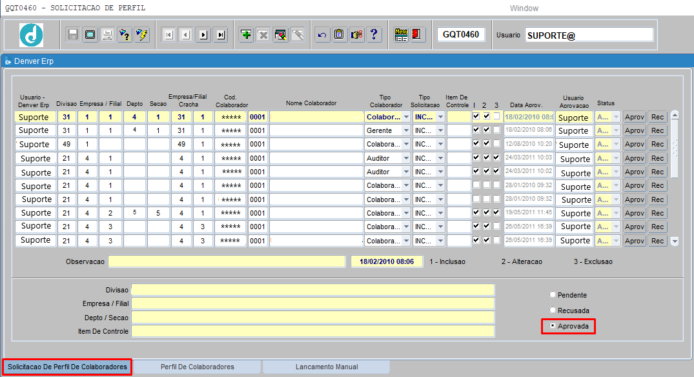
Task: Open Status dropdown in Gerente row
Action: (x=616, y=130)
